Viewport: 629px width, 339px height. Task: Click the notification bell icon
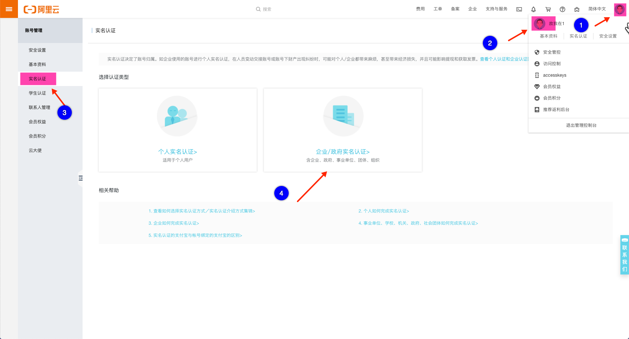click(x=534, y=9)
